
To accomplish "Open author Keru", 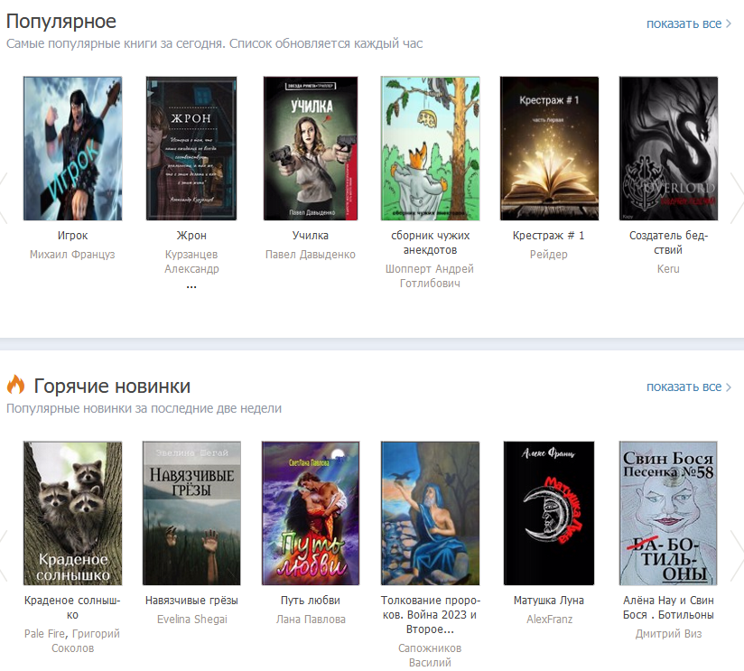I will (x=668, y=268).
